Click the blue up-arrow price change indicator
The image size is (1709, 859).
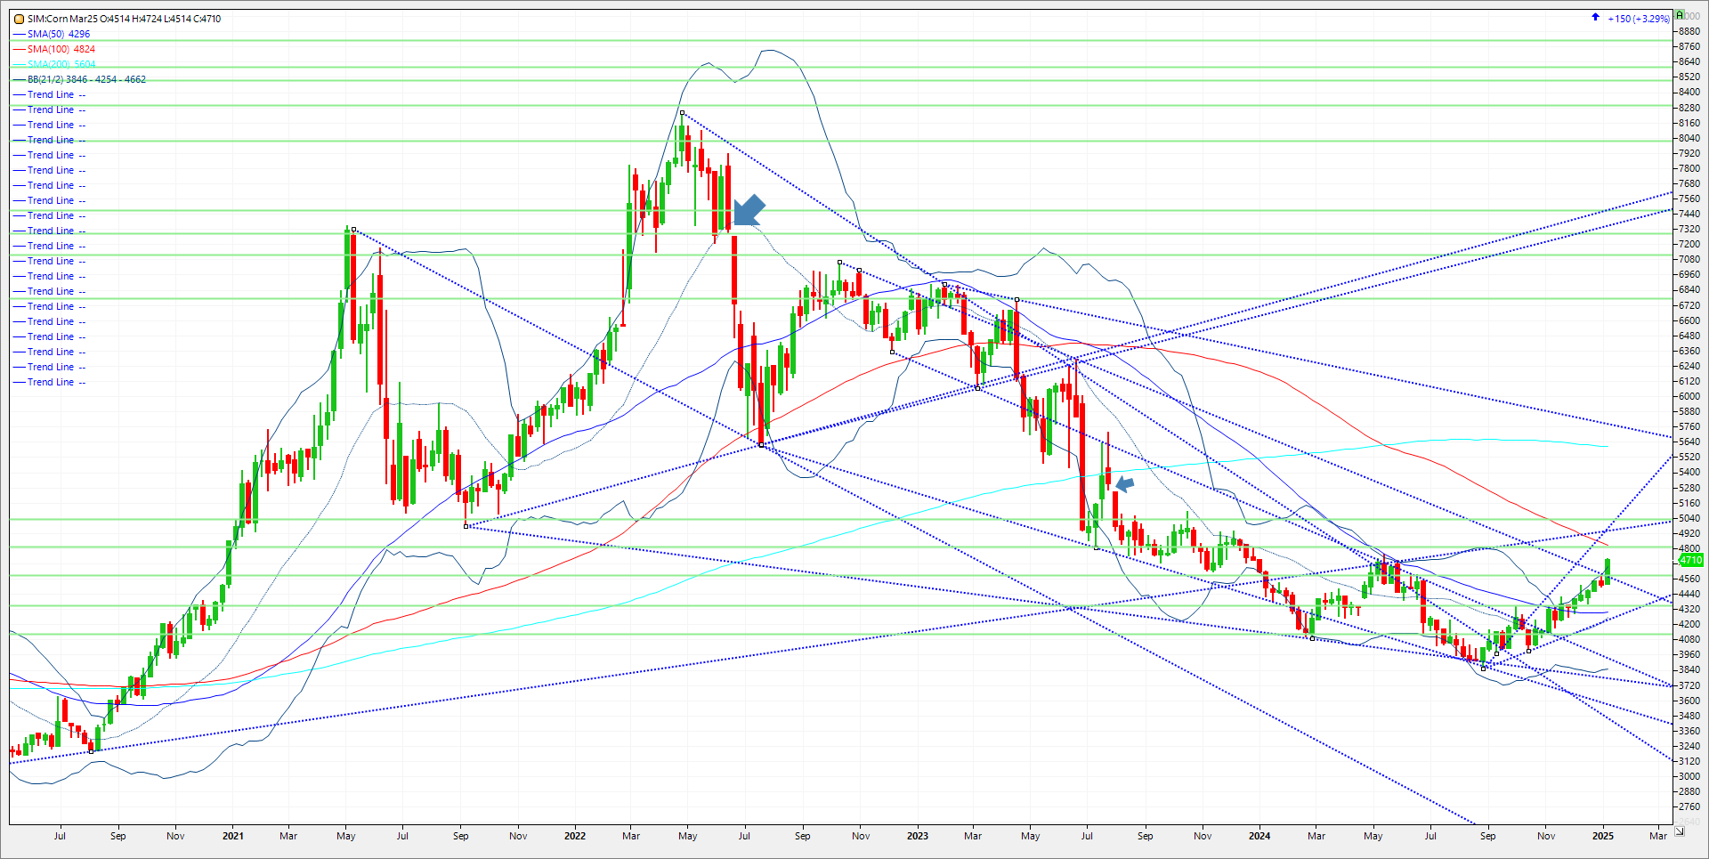point(1595,17)
